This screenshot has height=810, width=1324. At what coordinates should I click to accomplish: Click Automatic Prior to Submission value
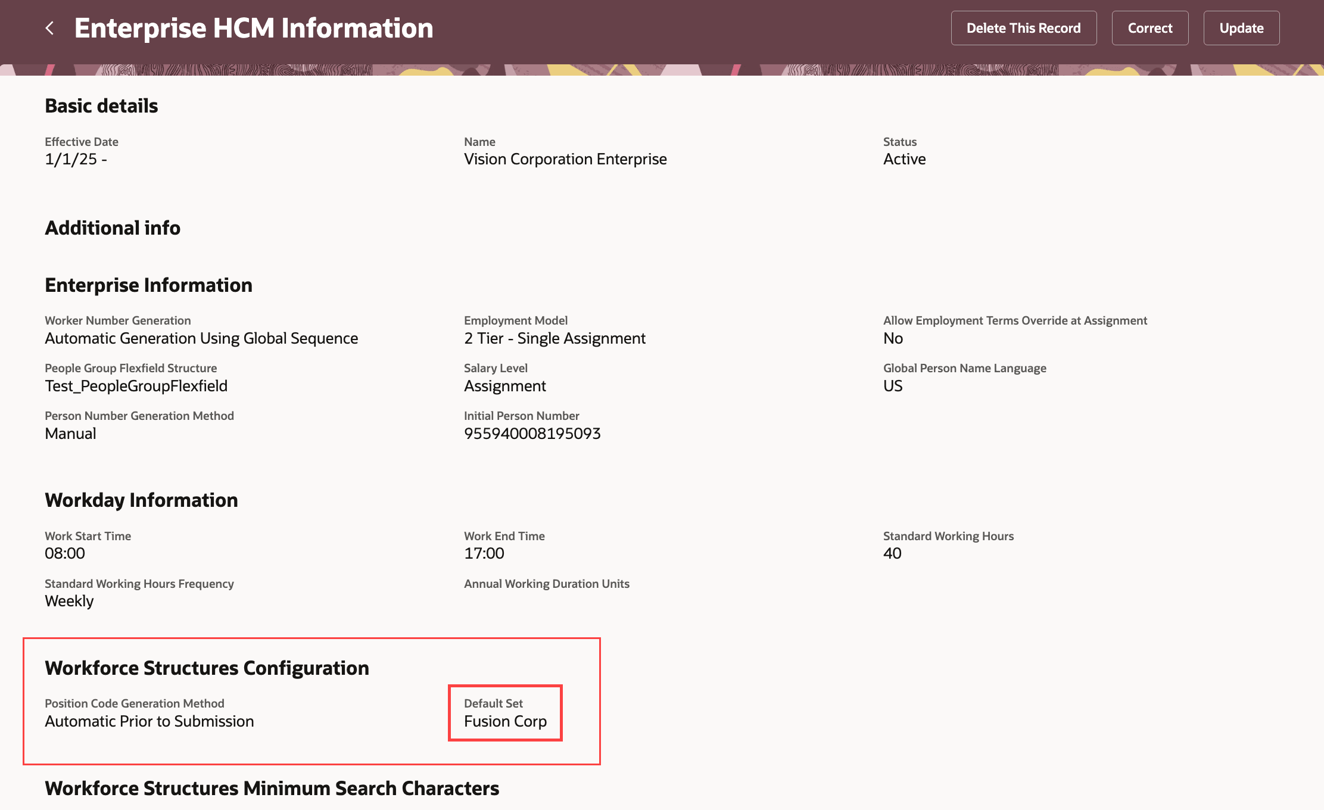click(x=149, y=721)
